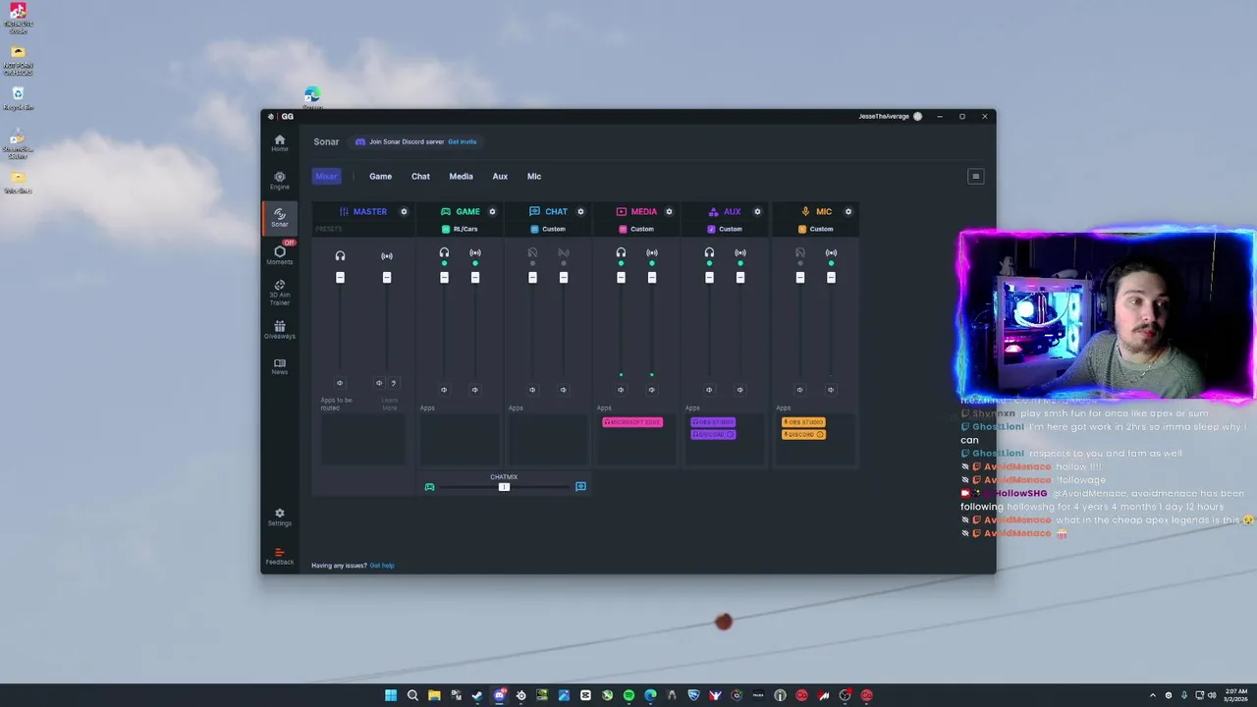1257x707 pixels.
Task: Open the AUX Custom preset dropdown
Action: pos(725,229)
